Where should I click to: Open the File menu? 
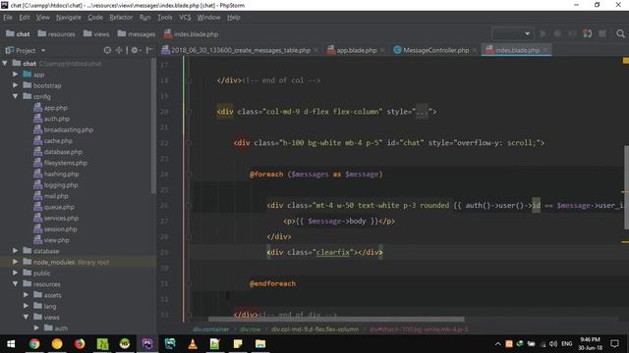(x=8, y=18)
